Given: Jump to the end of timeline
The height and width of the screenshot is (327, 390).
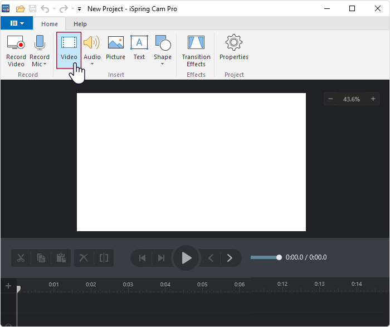Looking at the screenshot, I should click(x=161, y=258).
